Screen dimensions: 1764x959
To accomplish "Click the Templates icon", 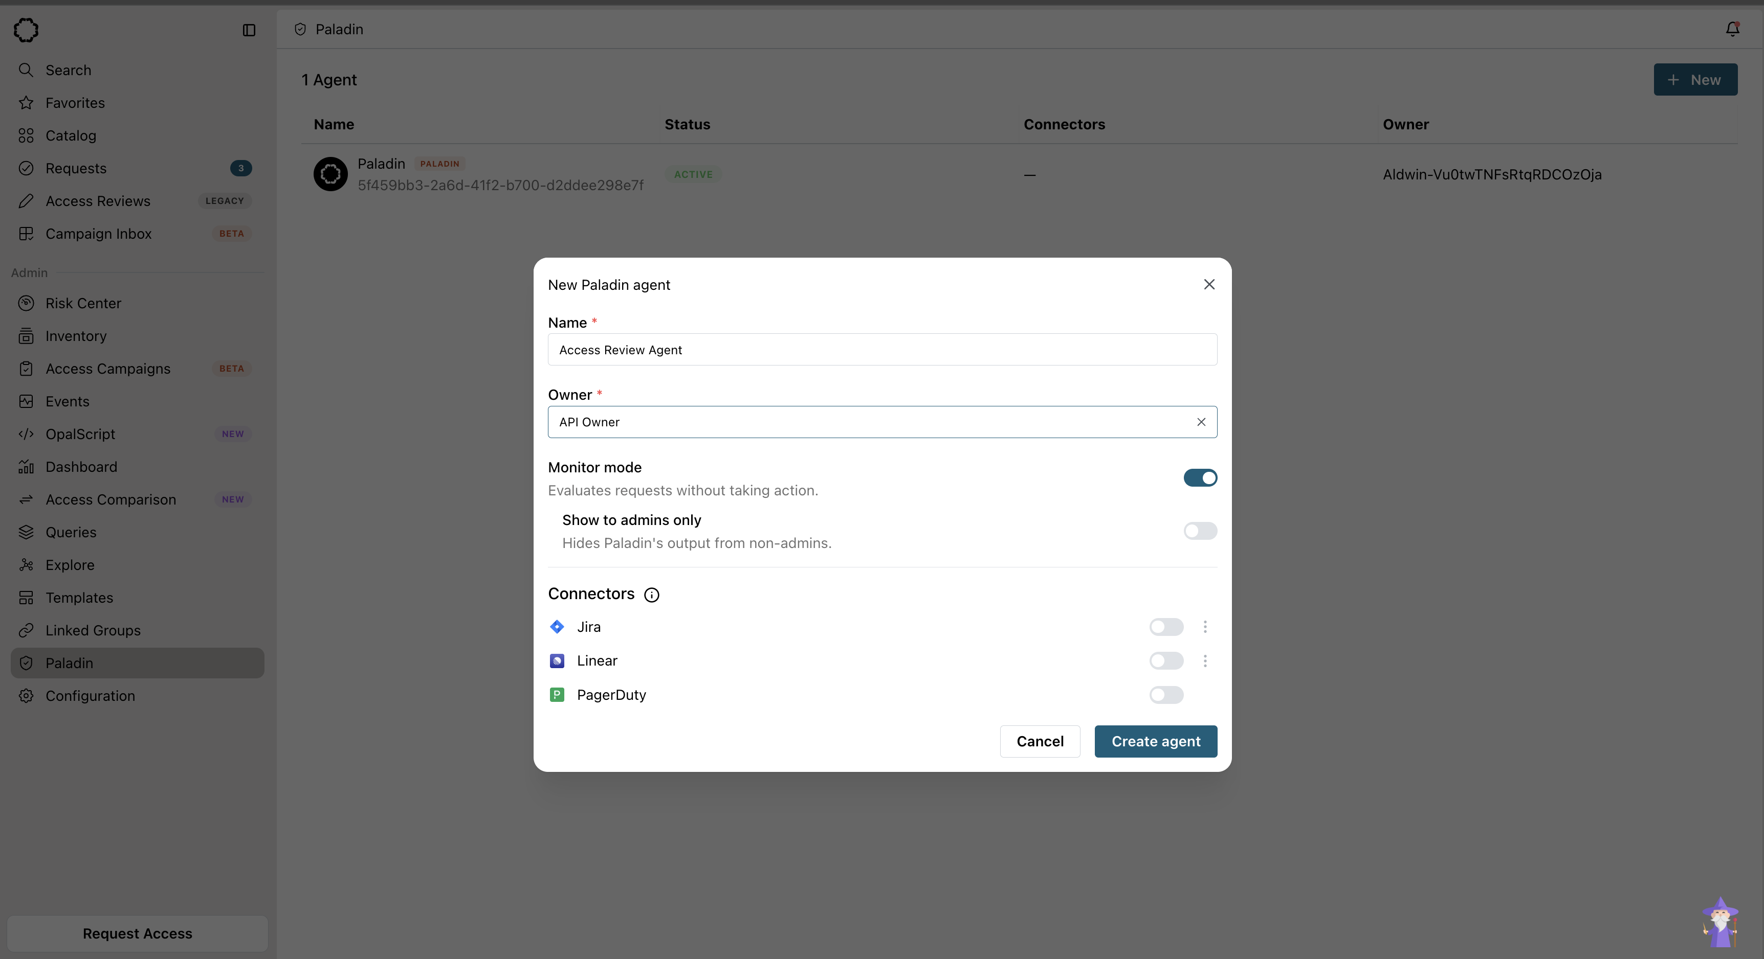I will pos(26,598).
